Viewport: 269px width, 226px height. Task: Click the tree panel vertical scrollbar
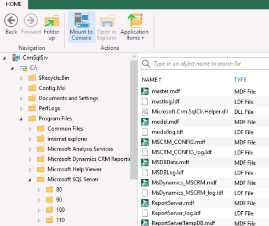click(x=134, y=119)
